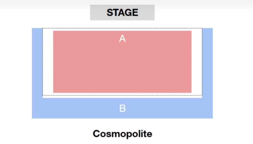Click the white area between stage and seating
The image size is (253, 144).
(122, 24)
